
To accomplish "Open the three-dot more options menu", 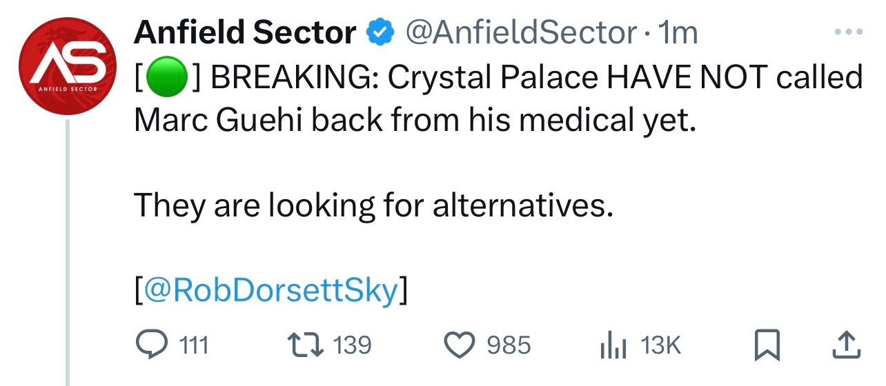I will coord(848,32).
